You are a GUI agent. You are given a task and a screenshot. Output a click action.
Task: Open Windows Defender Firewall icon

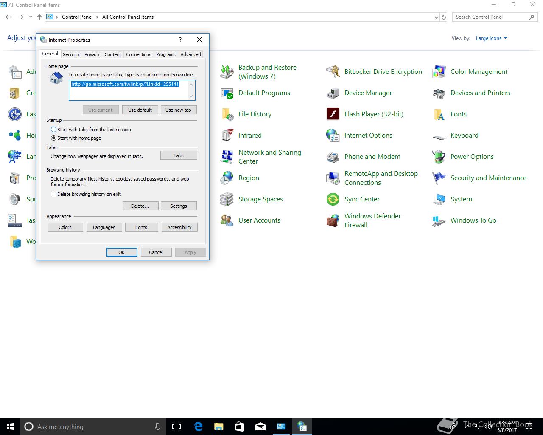click(333, 220)
